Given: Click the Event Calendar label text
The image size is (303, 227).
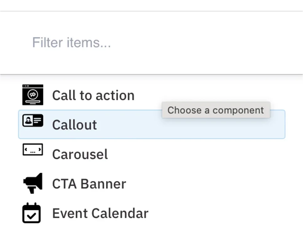Looking at the screenshot, I should click(100, 213).
